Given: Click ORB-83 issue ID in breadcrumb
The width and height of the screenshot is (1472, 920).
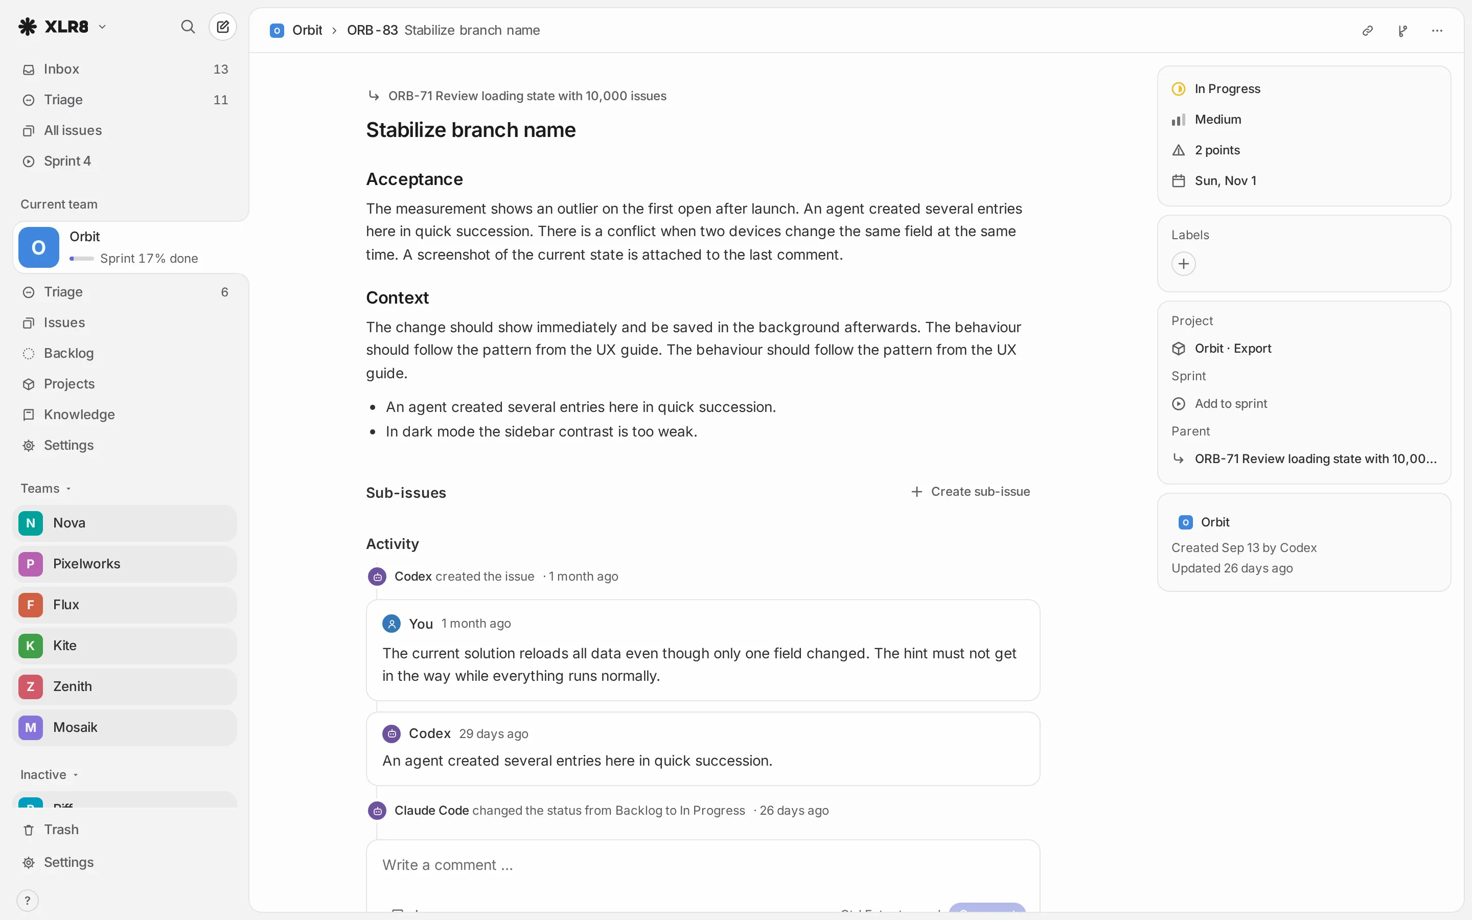Looking at the screenshot, I should [372, 31].
